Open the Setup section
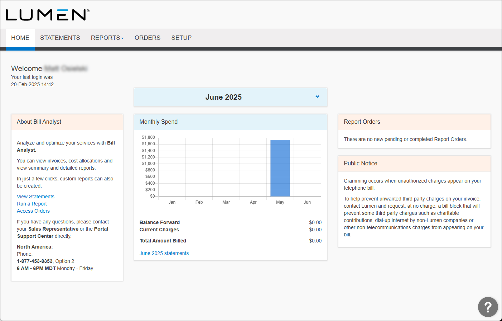The width and height of the screenshot is (502, 321). 181,37
